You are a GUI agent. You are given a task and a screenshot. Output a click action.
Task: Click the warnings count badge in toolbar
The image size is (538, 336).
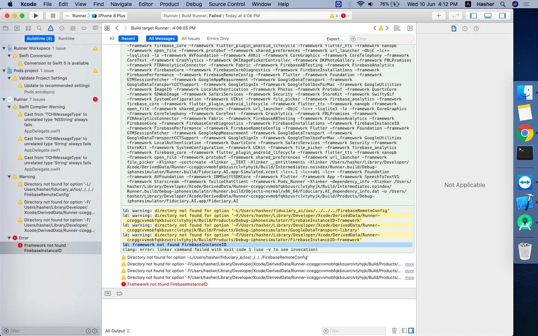[334, 16]
